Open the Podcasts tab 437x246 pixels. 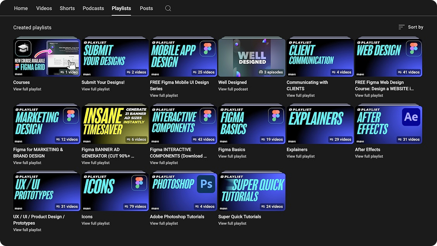(93, 8)
